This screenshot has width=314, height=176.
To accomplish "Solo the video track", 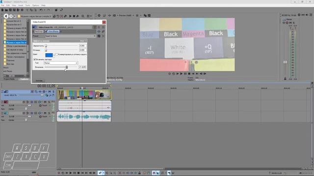I will coord(53,91).
